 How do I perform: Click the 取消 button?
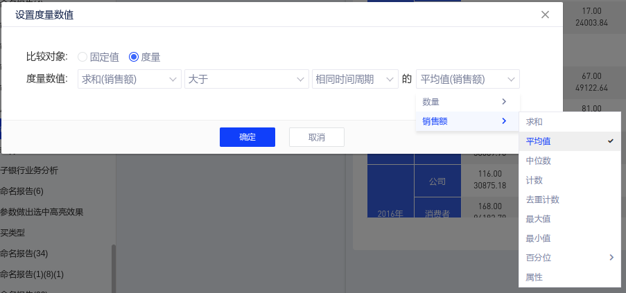tap(316, 137)
